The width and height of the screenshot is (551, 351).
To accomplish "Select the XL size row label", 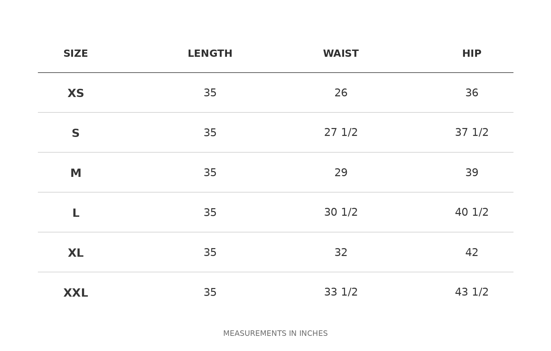I will click(76, 253).
